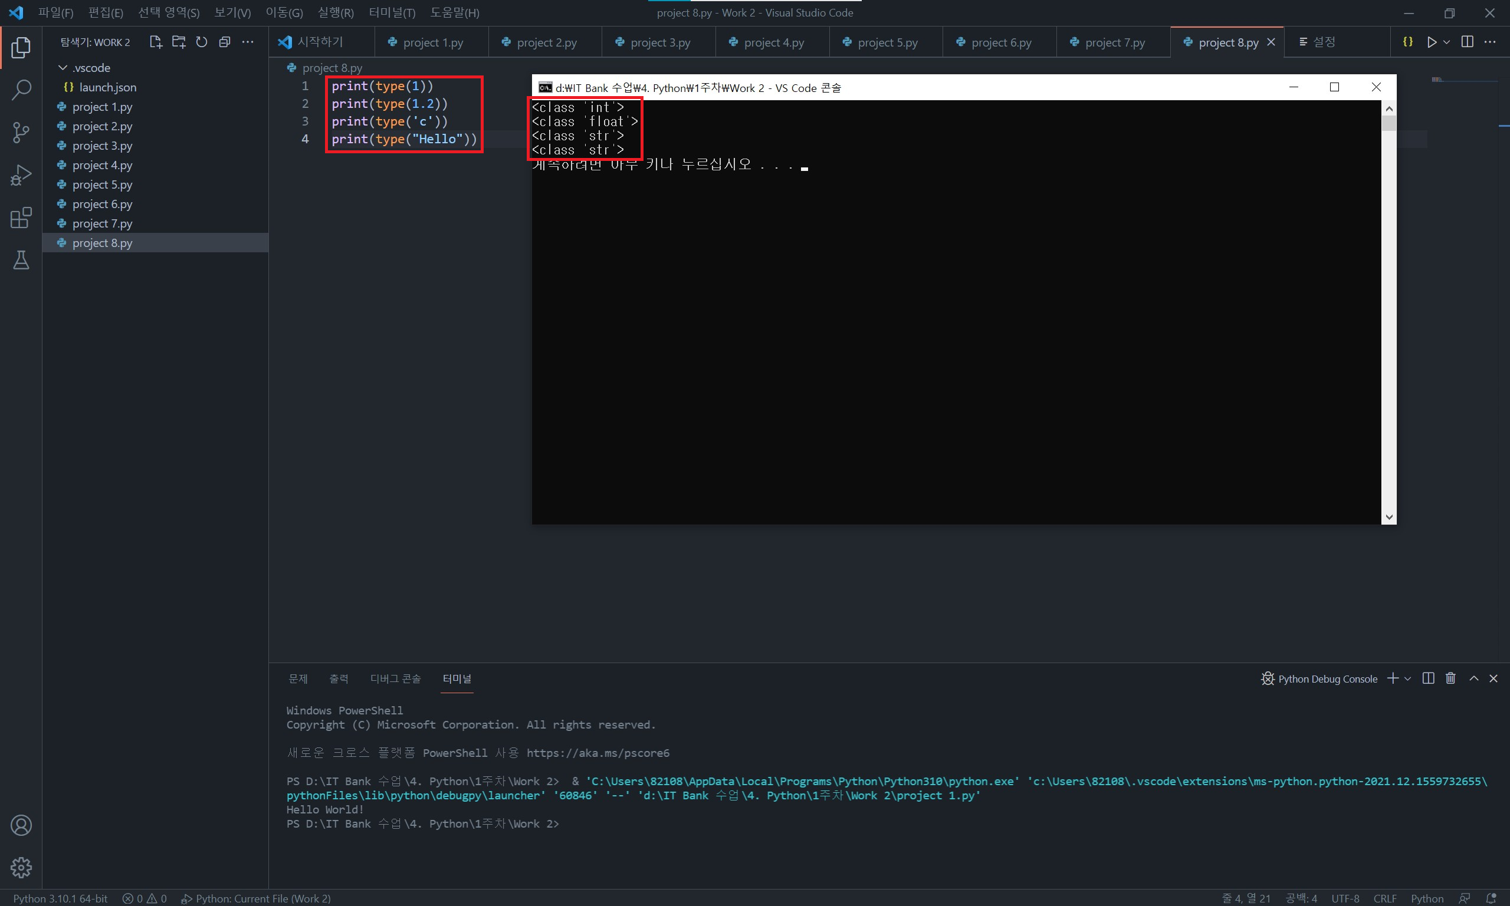Viewport: 1510px width, 906px height.
Task: Collapse the .vscode folder
Action: (x=63, y=68)
